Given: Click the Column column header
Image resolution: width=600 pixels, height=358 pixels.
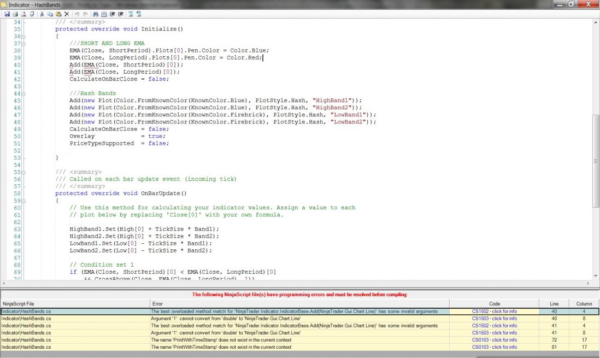Looking at the screenshot, I should 584,304.
